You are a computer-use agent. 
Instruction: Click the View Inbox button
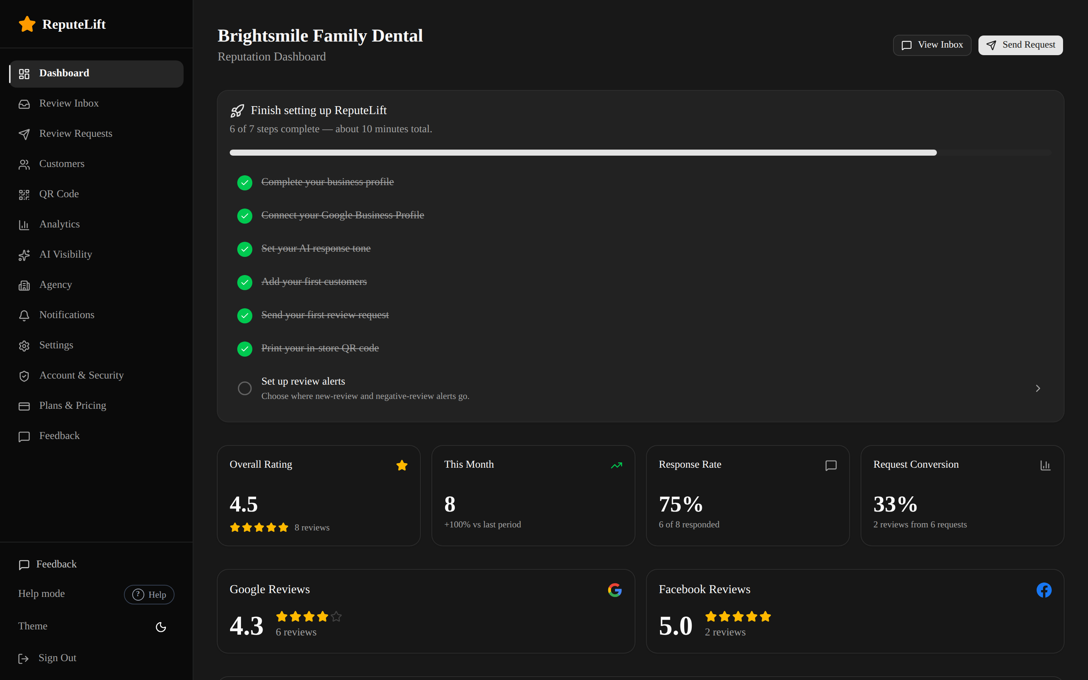click(932, 45)
